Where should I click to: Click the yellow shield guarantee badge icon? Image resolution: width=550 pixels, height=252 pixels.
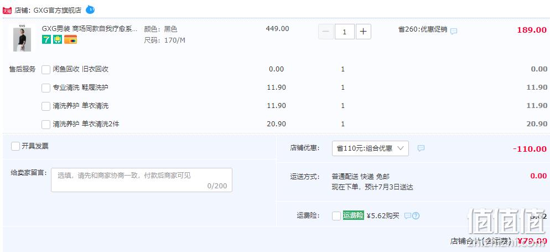pyautogui.click(x=58, y=40)
